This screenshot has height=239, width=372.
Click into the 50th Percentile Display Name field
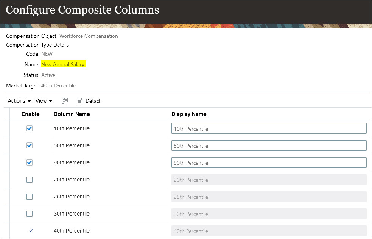(x=269, y=146)
